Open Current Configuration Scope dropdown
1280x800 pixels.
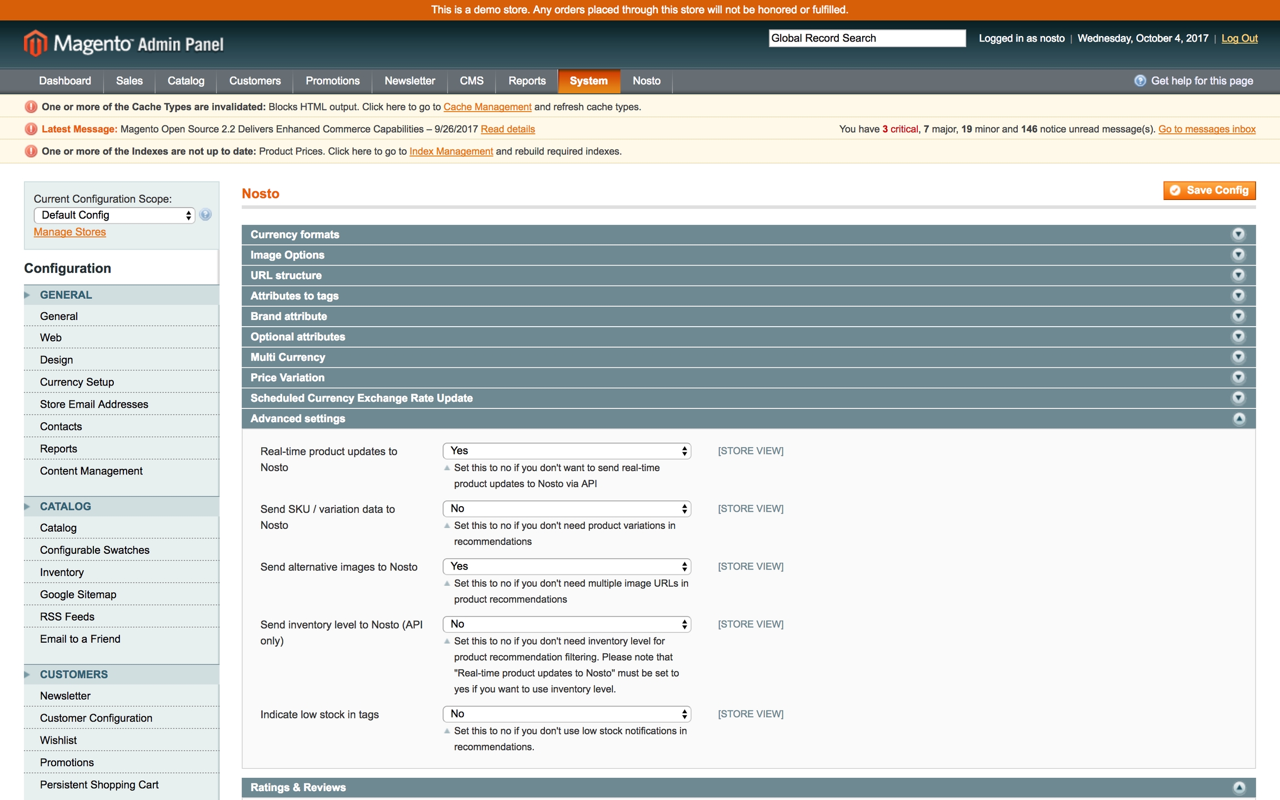114,216
